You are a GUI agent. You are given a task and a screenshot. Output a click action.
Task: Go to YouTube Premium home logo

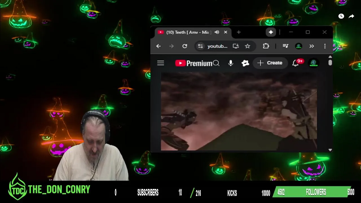click(x=193, y=63)
